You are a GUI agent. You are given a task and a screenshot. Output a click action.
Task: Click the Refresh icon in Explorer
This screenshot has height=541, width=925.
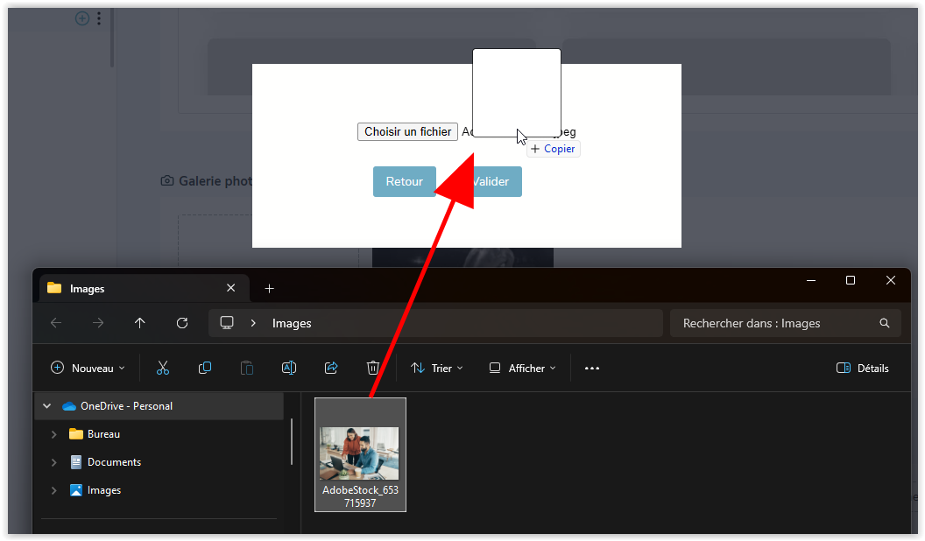point(182,323)
